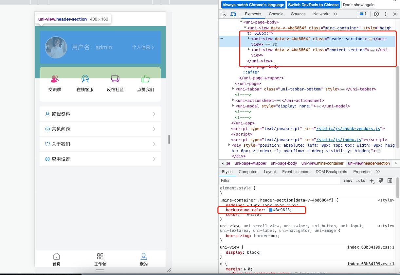Open the Computed styles tab
This screenshot has width=400, height=275.
click(x=248, y=172)
